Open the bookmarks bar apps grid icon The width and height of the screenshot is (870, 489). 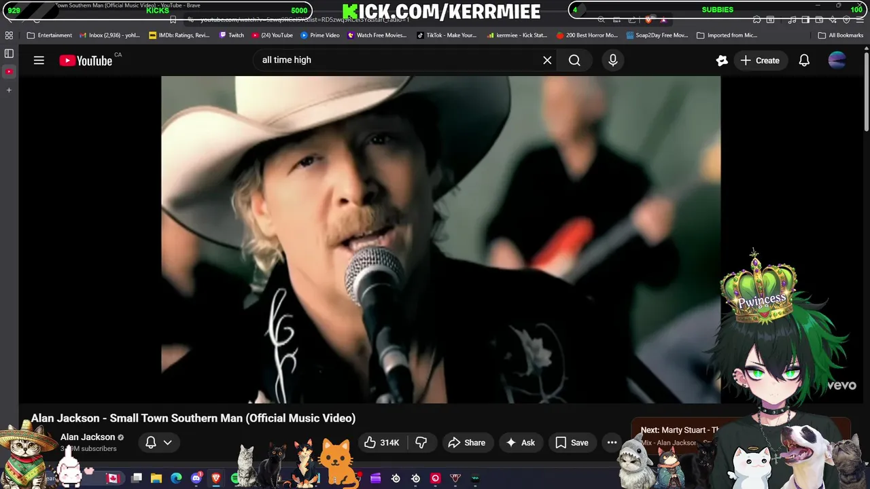(9, 35)
